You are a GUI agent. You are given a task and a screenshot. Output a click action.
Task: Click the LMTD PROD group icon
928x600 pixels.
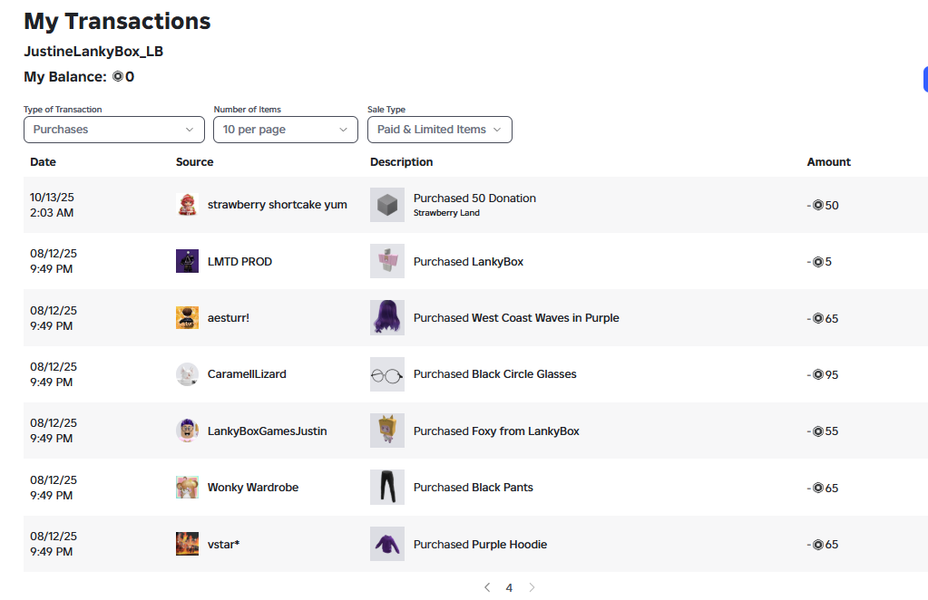click(x=187, y=261)
